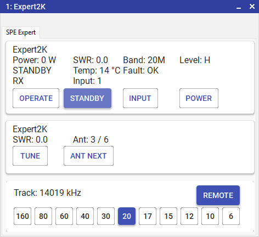Open the SPE Expert tab
The height and width of the screenshot is (237, 259).
[21, 32]
